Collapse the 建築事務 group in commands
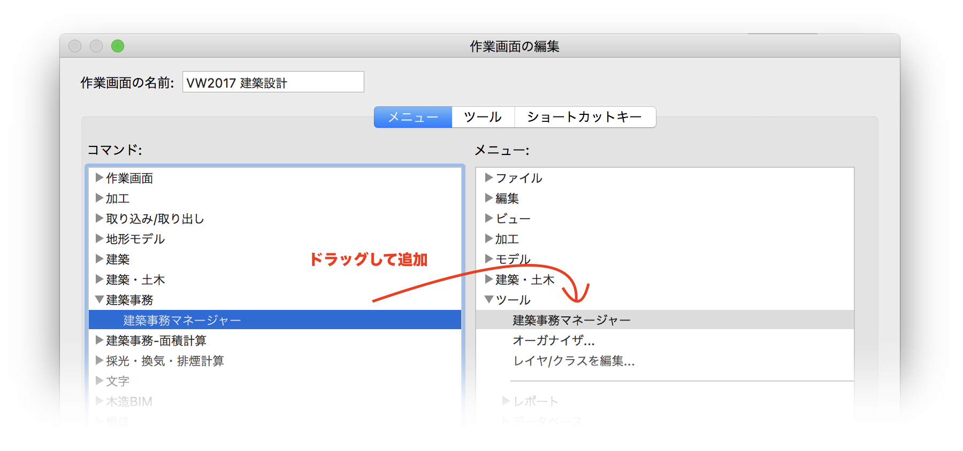The image size is (963, 451). tap(99, 299)
